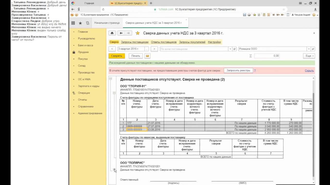
Task: Expand the Еще menu
Action: 310,56
